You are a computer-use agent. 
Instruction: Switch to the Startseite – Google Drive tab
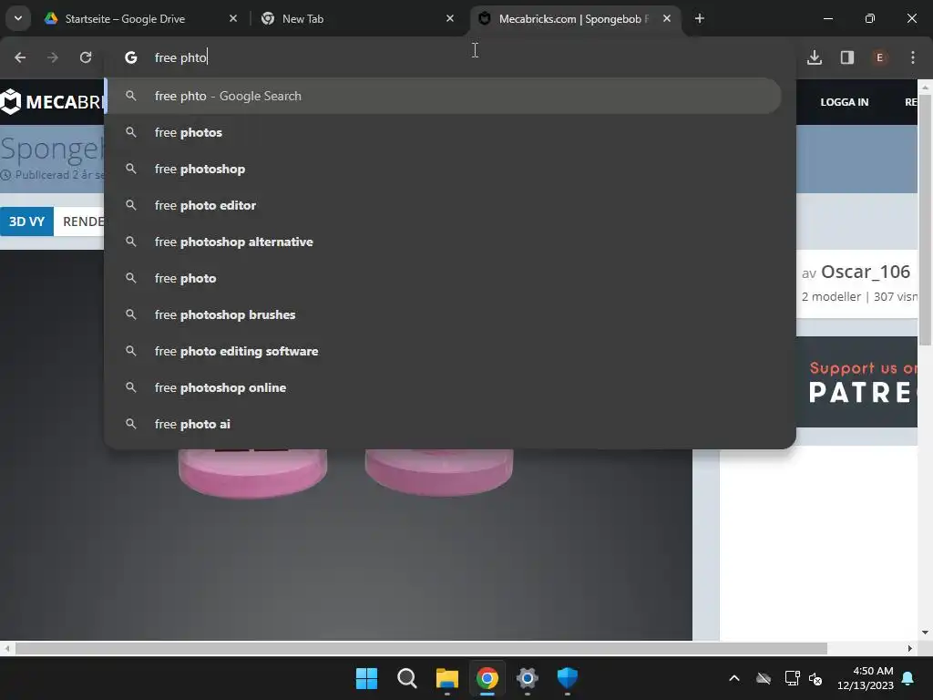point(142,18)
